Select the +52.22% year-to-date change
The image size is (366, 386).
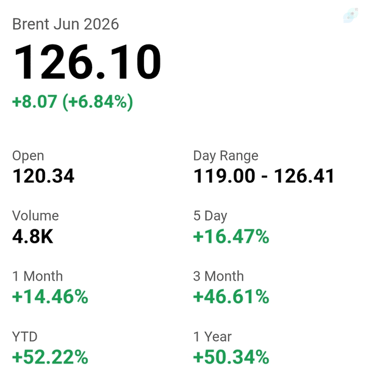coord(50,357)
